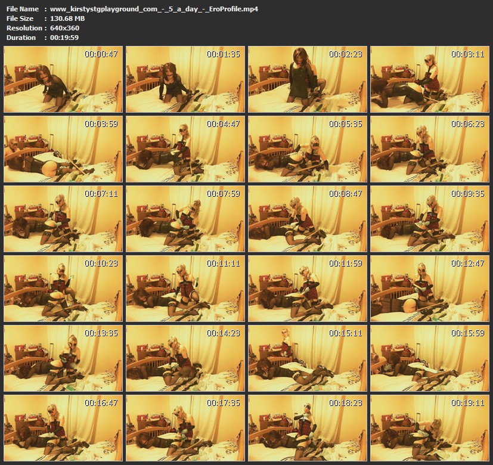Select the 00:07:11 thumbnail
The height and width of the screenshot is (465, 493).
coord(63,219)
